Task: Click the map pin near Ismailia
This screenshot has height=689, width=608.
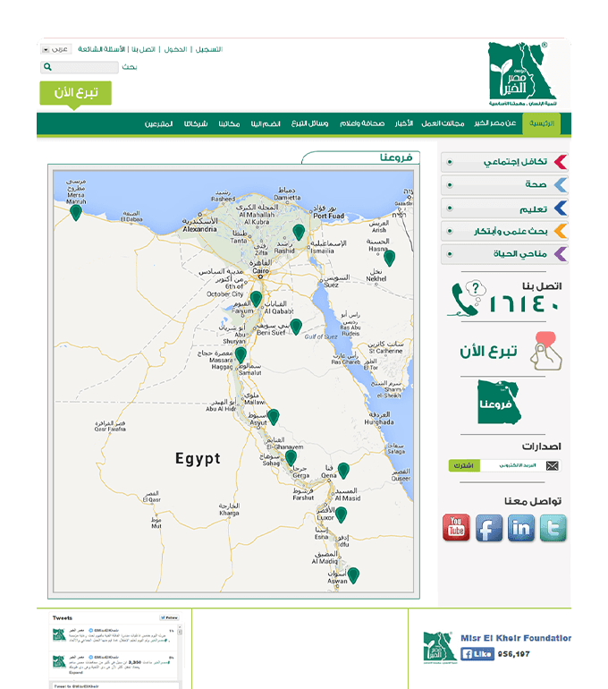Action: (x=299, y=232)
